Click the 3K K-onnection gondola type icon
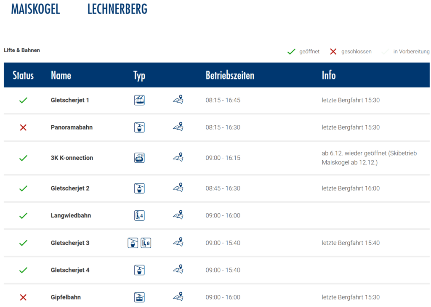This screenshot has width=431, height=307. pyautogui.click(x=139, y=158)
